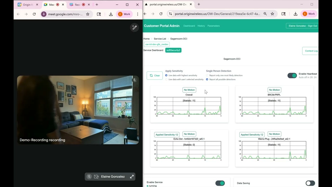Open a new tab in portal window
The image size is (332, 187).
tap(199, 4)
